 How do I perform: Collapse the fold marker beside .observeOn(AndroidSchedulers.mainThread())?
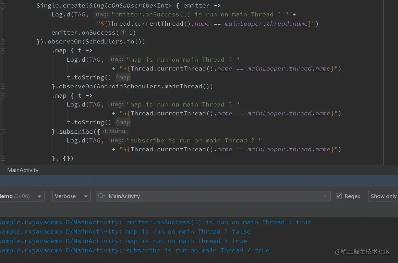3,87
